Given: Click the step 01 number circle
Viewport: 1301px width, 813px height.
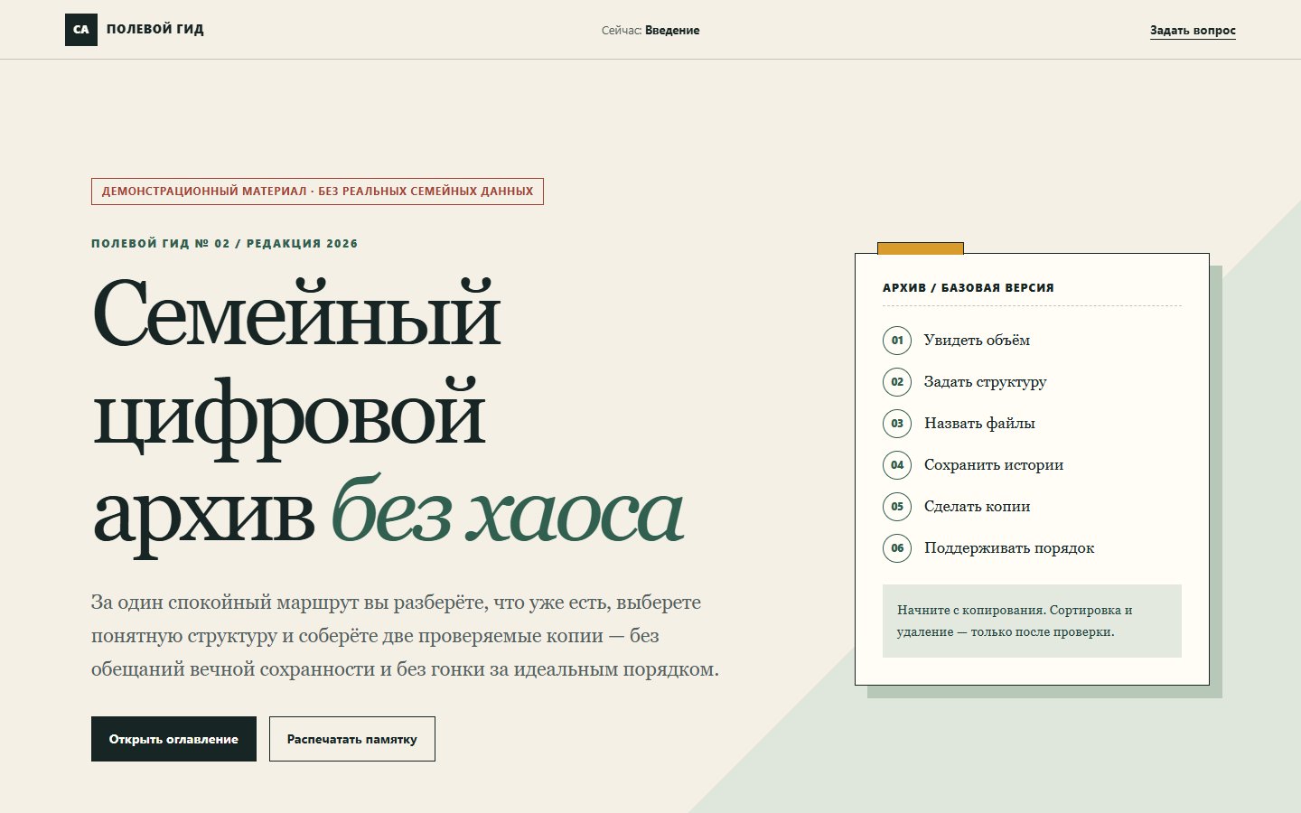Looking at the screenshot, I should pos(897,341).
